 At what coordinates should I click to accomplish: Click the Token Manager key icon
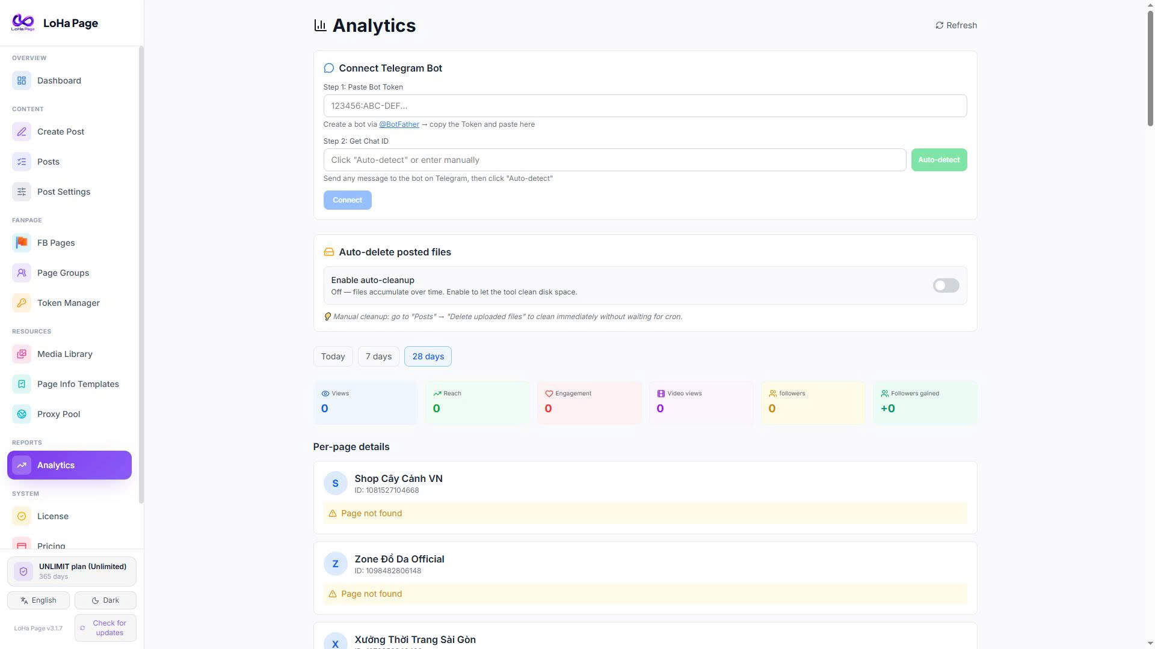[22, 303]
